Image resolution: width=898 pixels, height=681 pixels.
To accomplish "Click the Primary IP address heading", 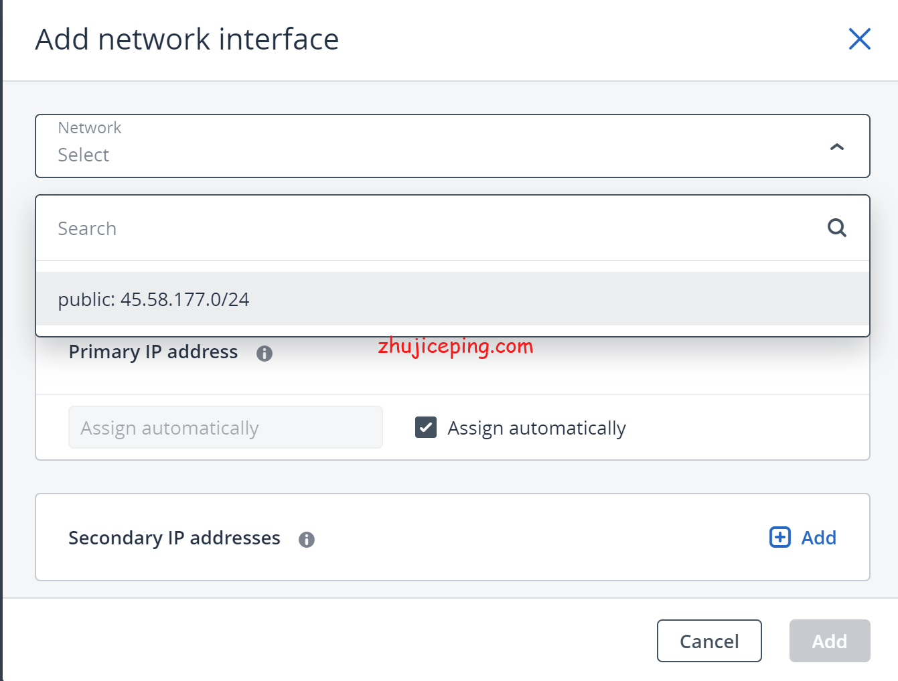I will click(x=153, y=352).
